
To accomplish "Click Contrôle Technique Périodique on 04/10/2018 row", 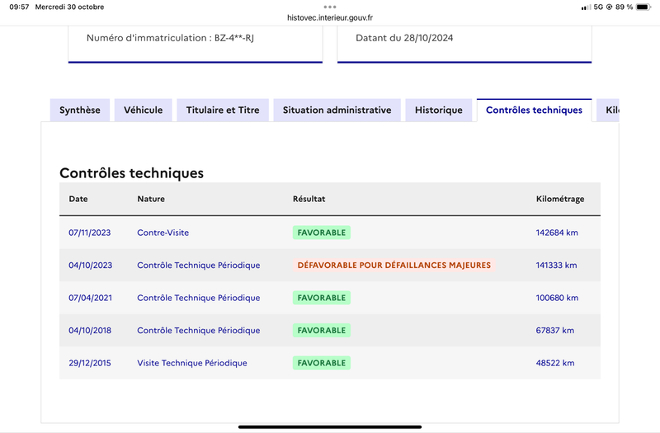I will [199, 331].
